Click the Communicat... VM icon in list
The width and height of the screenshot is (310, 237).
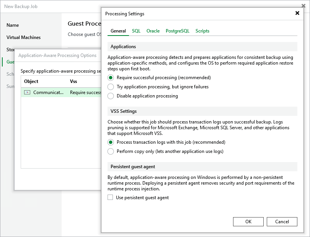click(27, 93)
